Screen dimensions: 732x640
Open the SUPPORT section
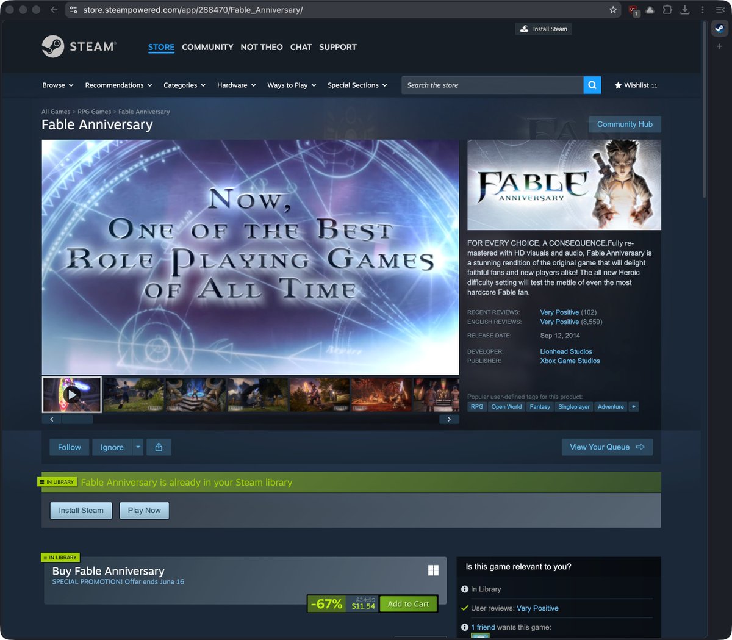338,47
